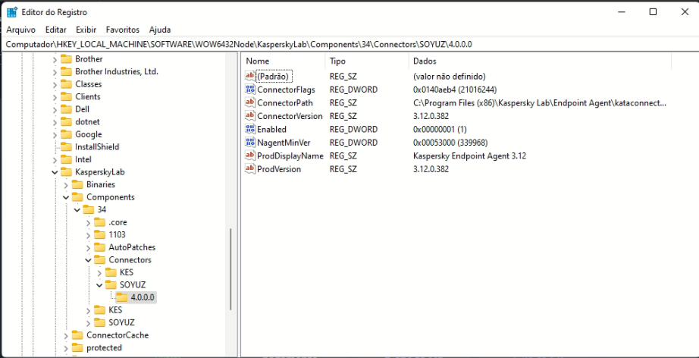Select the ConnectorFlags DWORD icon
699x358 pixels.
250,89
